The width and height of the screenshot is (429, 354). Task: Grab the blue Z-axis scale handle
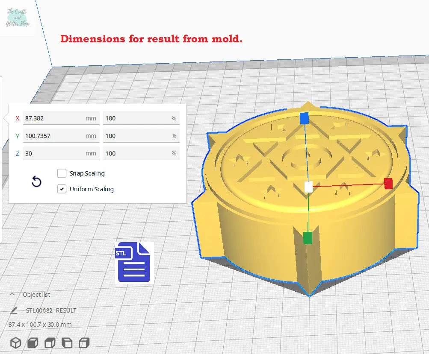[304, 118]
